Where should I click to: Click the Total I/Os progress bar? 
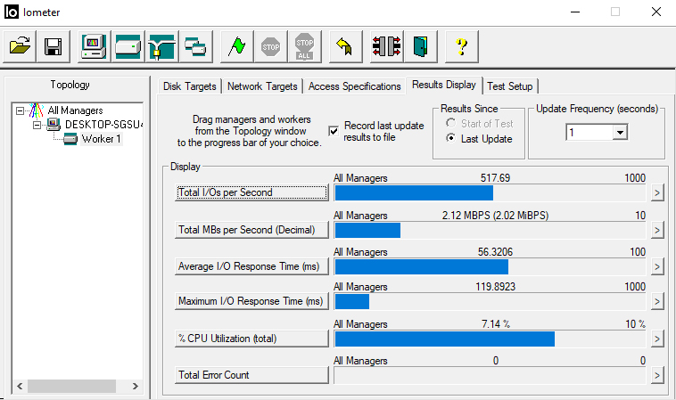pos(490,193)
